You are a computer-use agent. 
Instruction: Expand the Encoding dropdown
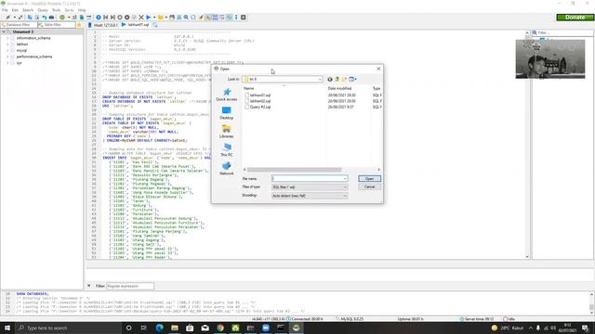[x=345, y=196]
